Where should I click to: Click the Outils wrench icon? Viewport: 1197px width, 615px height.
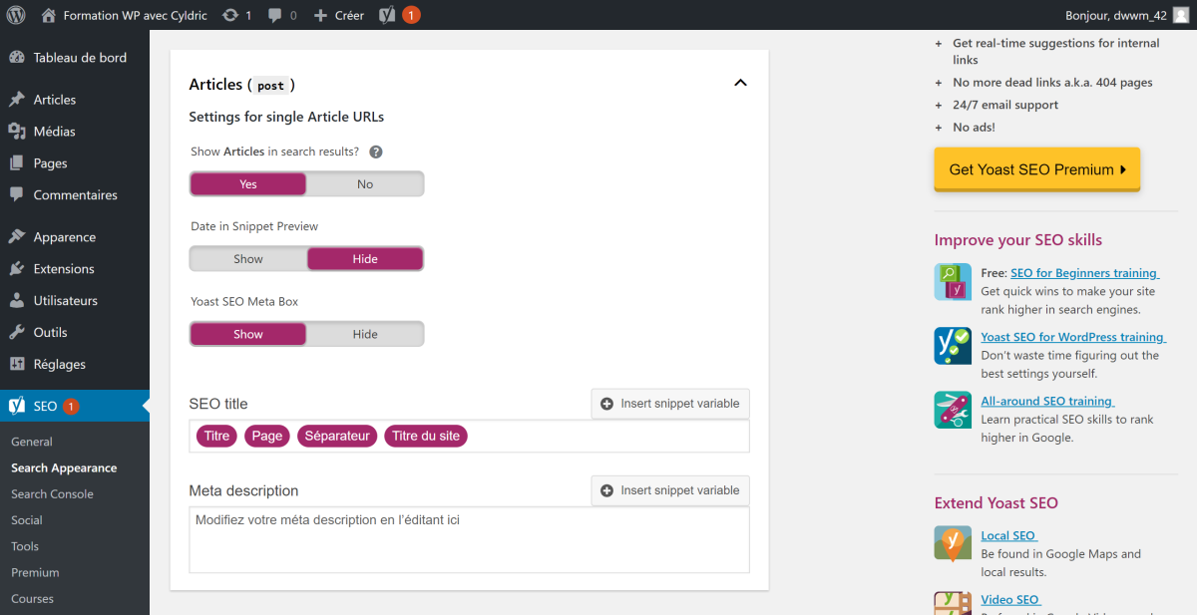click(17, 333)
